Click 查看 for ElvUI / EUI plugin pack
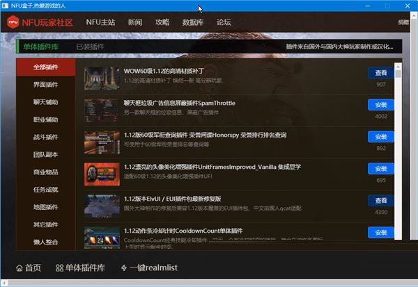The image size is (418, 287). (x=381, y=201)
